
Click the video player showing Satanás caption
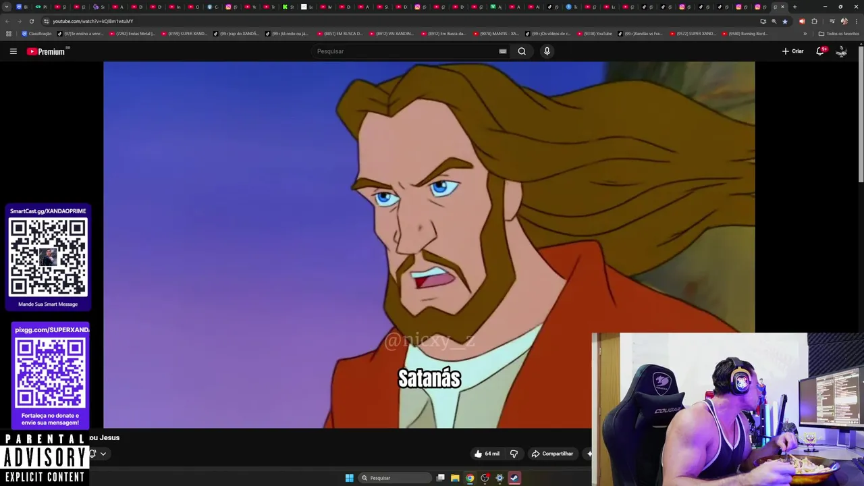click(x=429, y=244)
